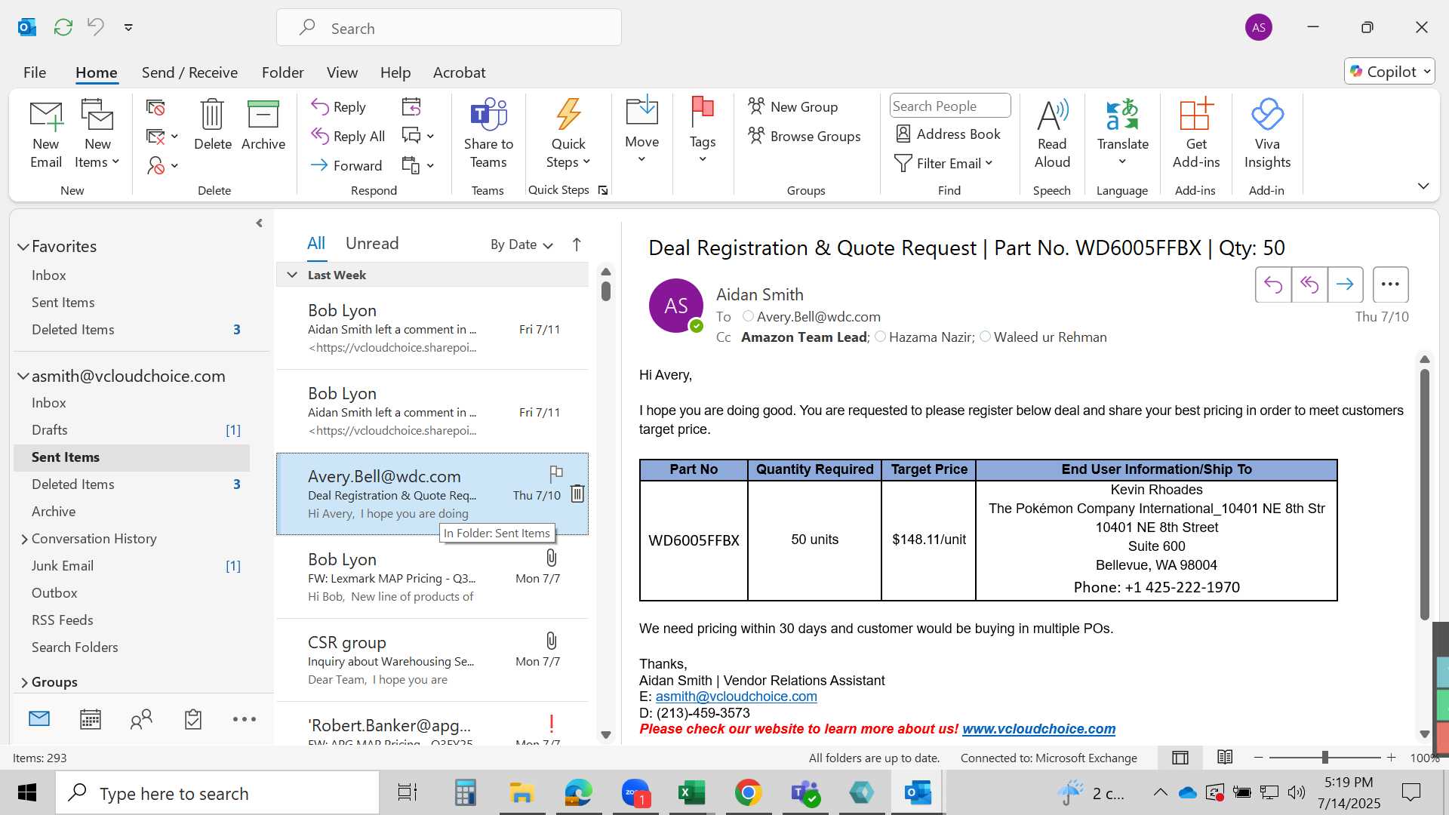Open www.vcloudchoice.com website link

click(1038, 729)
